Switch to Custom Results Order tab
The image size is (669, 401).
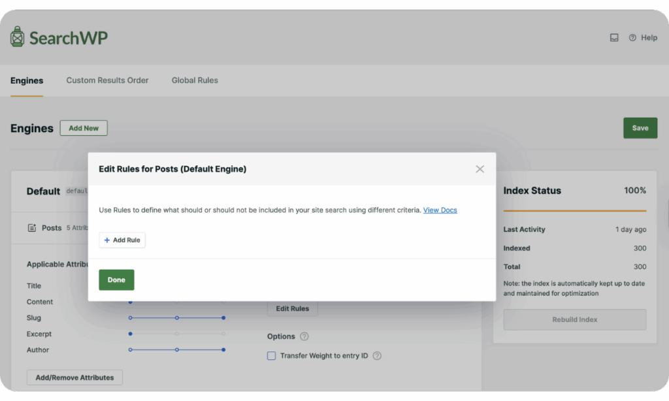107,80
